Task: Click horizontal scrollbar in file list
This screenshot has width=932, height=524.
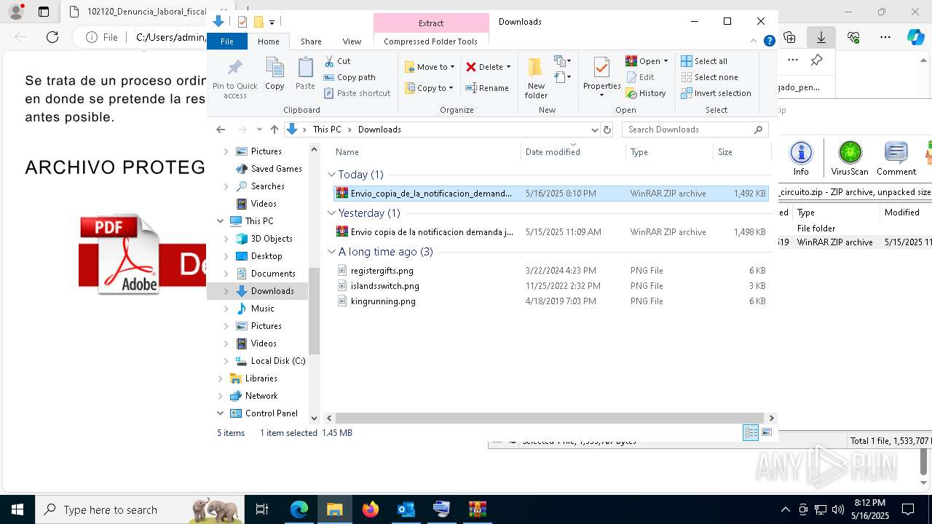Action: coord(550,418)
